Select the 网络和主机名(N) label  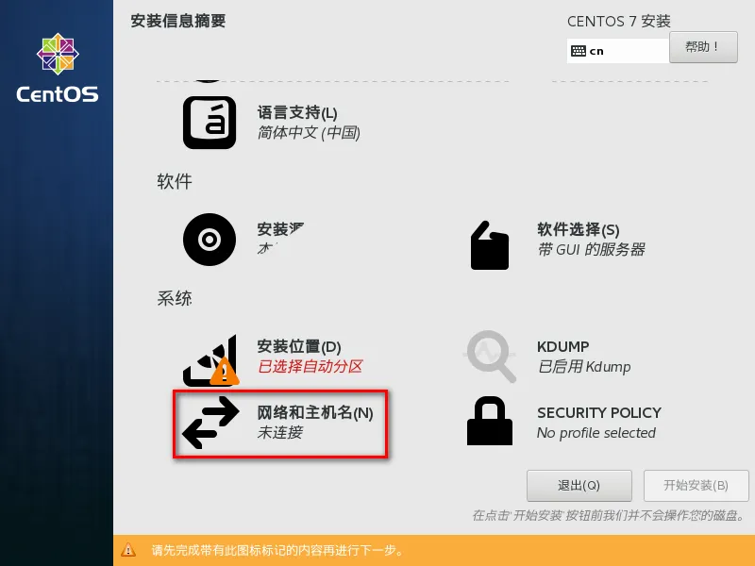tap(315, 413)
